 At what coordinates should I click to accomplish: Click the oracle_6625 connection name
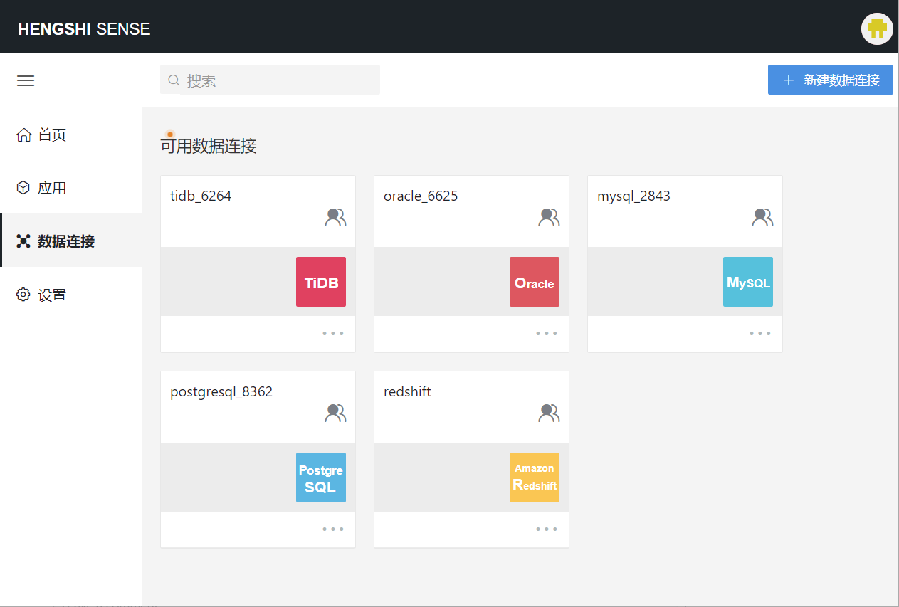421,196
